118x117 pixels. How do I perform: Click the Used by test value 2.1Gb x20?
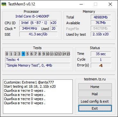[101, 34]
